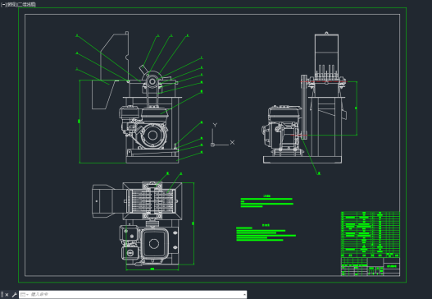Open the visual style controls label (2D wireframe)
The width and height of the screenshot is (432, 299).
point(27,4)
